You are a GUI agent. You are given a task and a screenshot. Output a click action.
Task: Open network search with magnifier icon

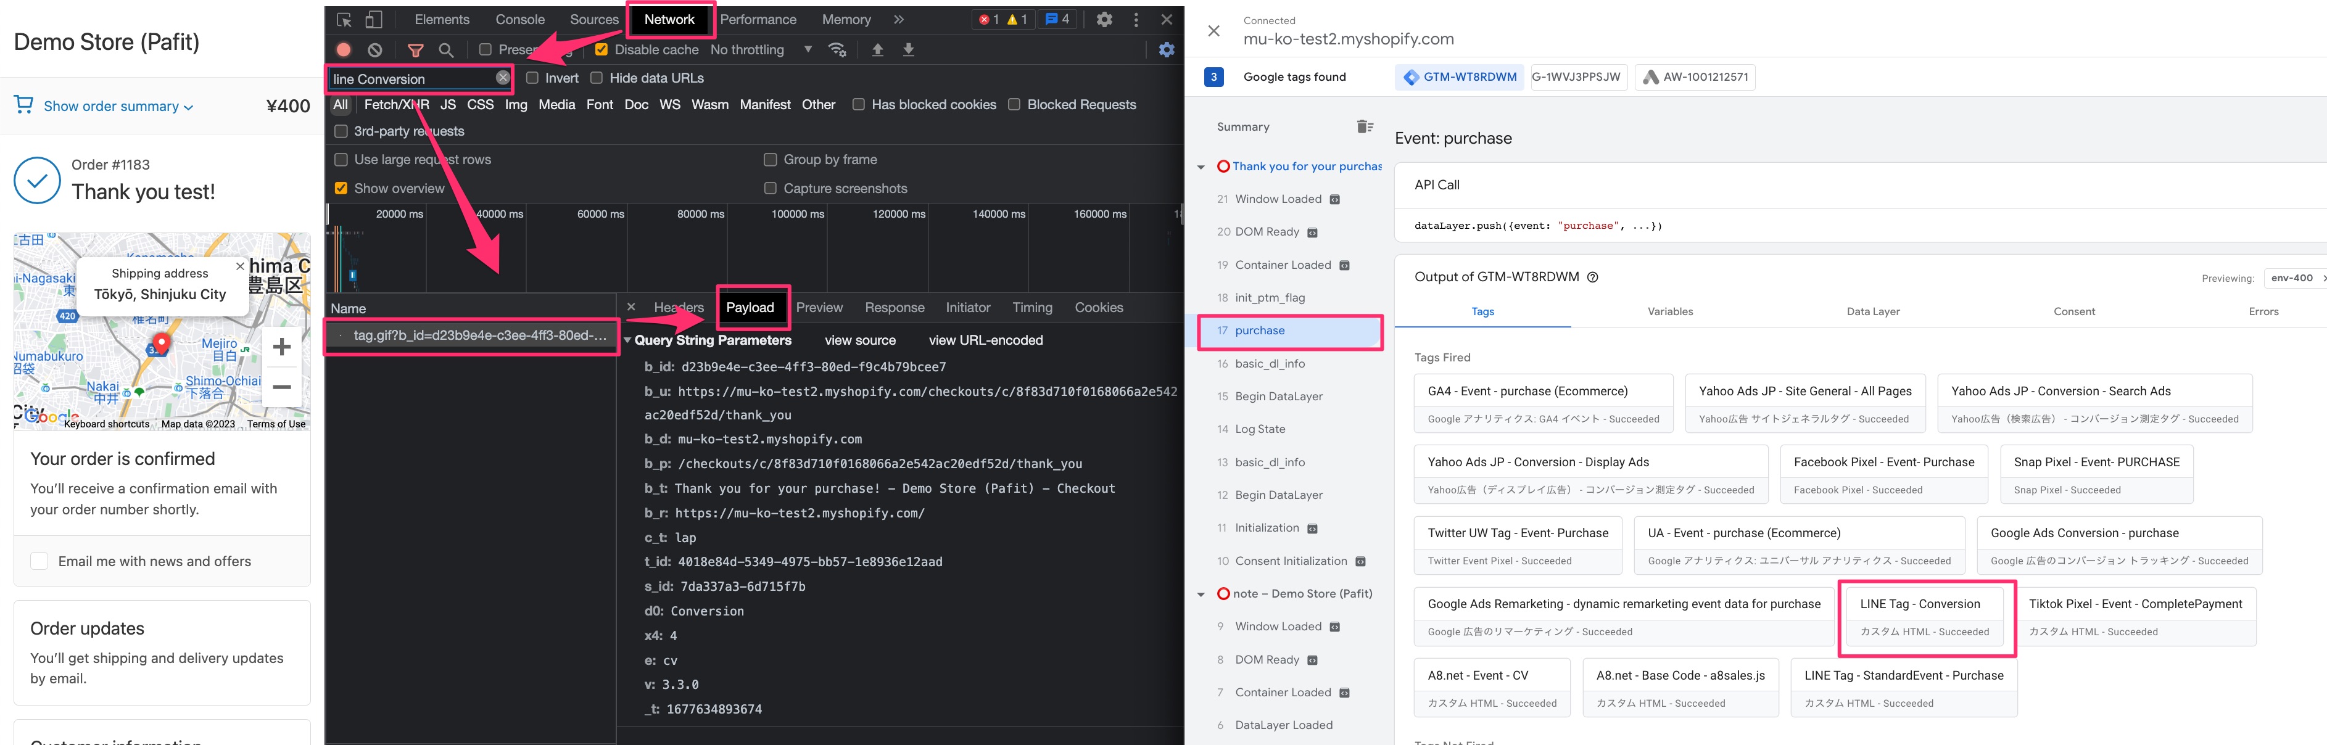coord(446,50)
